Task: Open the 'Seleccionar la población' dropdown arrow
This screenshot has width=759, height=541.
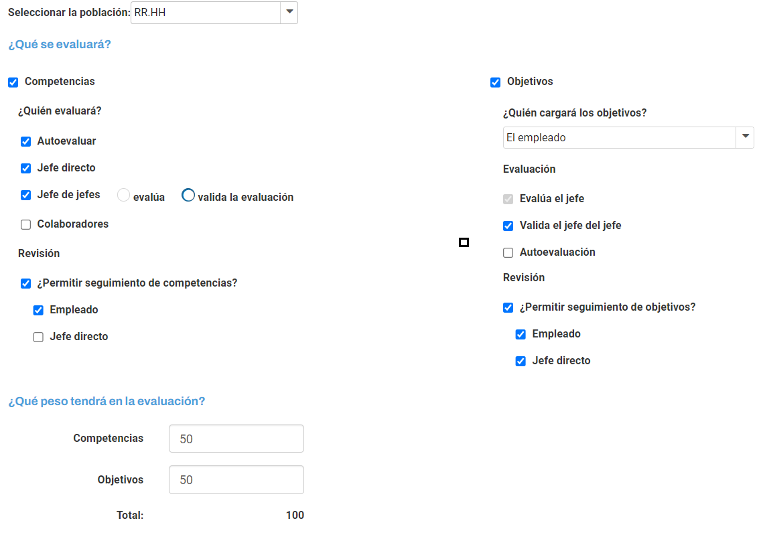Action: (x=289, y=12)
